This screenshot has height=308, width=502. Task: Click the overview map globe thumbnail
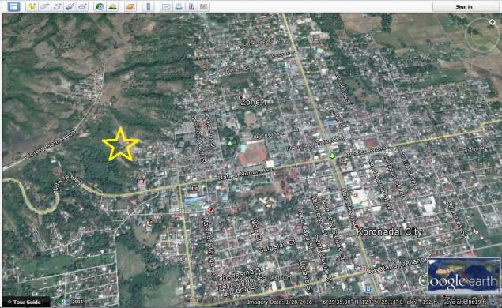(463, 276)
